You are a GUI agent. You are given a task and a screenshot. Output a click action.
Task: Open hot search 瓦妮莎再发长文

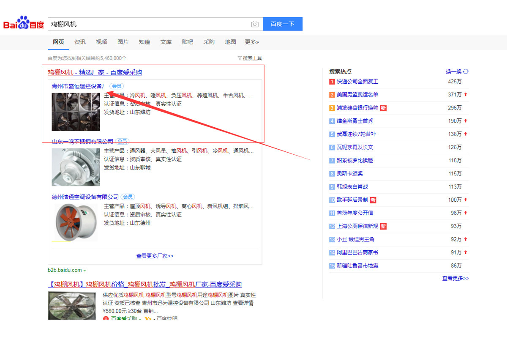pyautogui.click(x=355, y=147)
